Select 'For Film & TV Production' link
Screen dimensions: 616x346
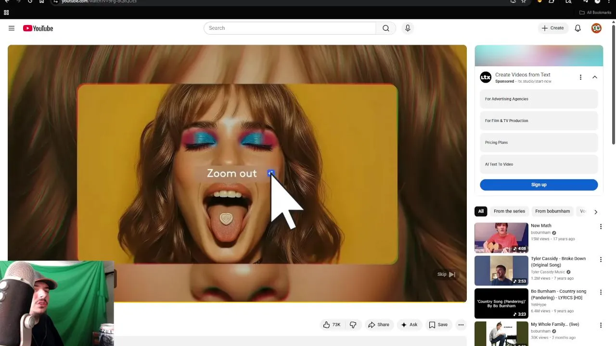[539, 121]
